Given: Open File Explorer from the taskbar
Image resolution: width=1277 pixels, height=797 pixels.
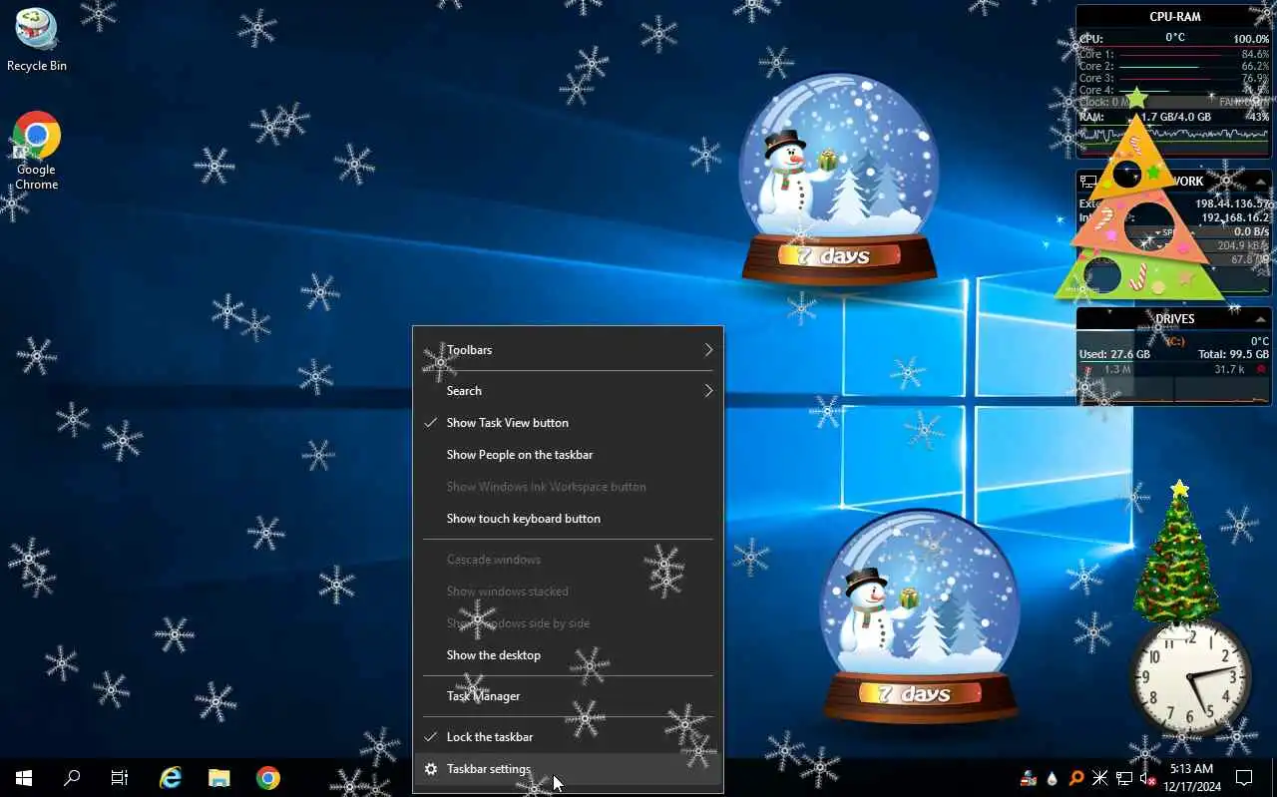Looking at the screenshot, I should pyautogui.click(x=219, y=778).
